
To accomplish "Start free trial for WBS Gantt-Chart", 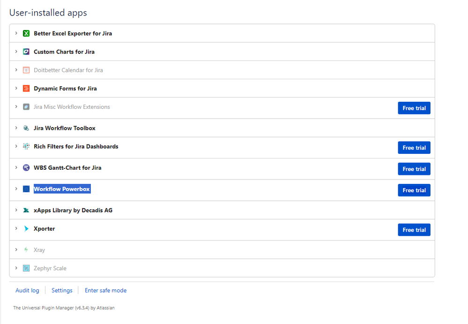I will (414, 169).
